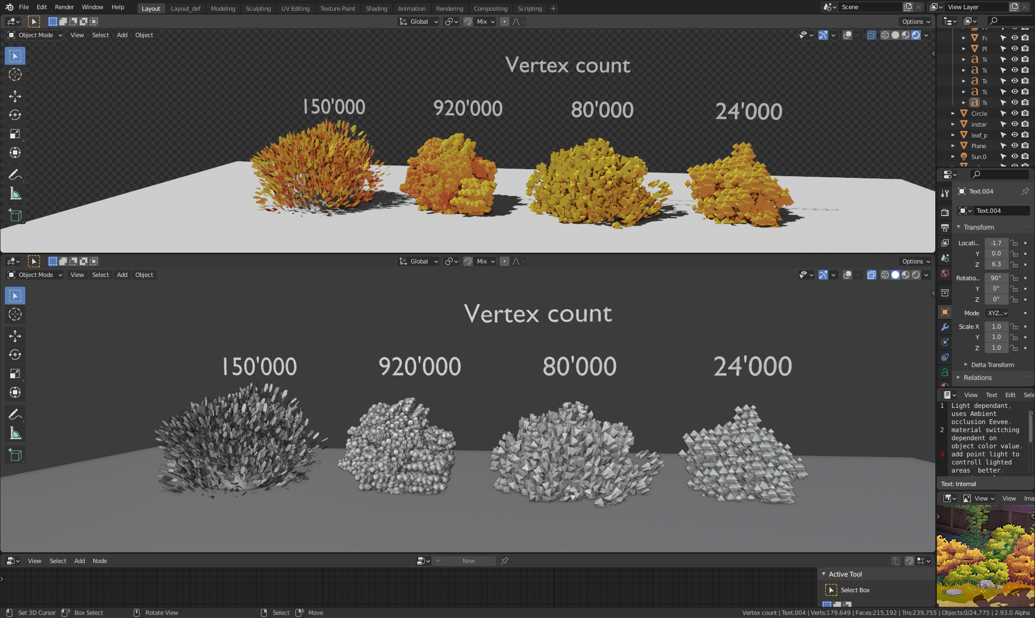Open the World properties tab
Image resolution: width=1035 pixels, height=618 pixels.
pyautogui.click(x=945, y=273)
